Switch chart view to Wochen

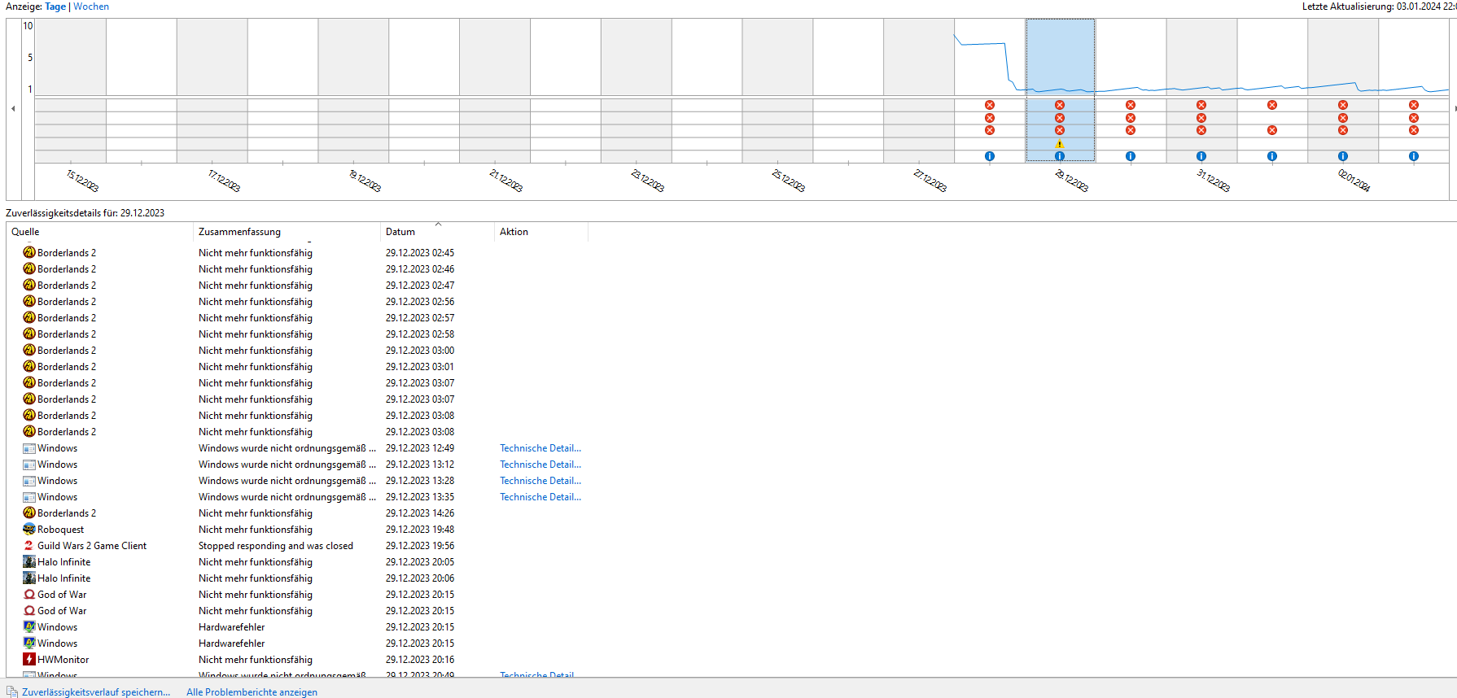click(x=91, y=7)
